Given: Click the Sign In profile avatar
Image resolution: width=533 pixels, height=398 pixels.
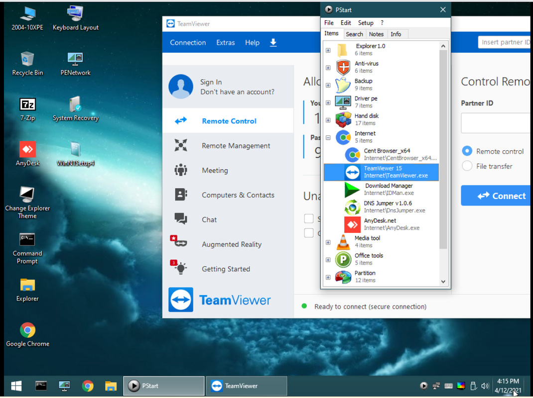Looking at the screenshot, I should tap(181, 87).
